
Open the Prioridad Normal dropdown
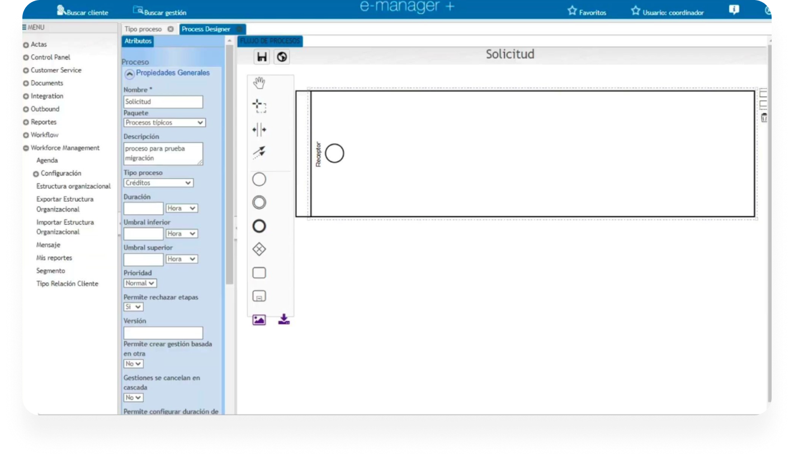pos(140,284)
